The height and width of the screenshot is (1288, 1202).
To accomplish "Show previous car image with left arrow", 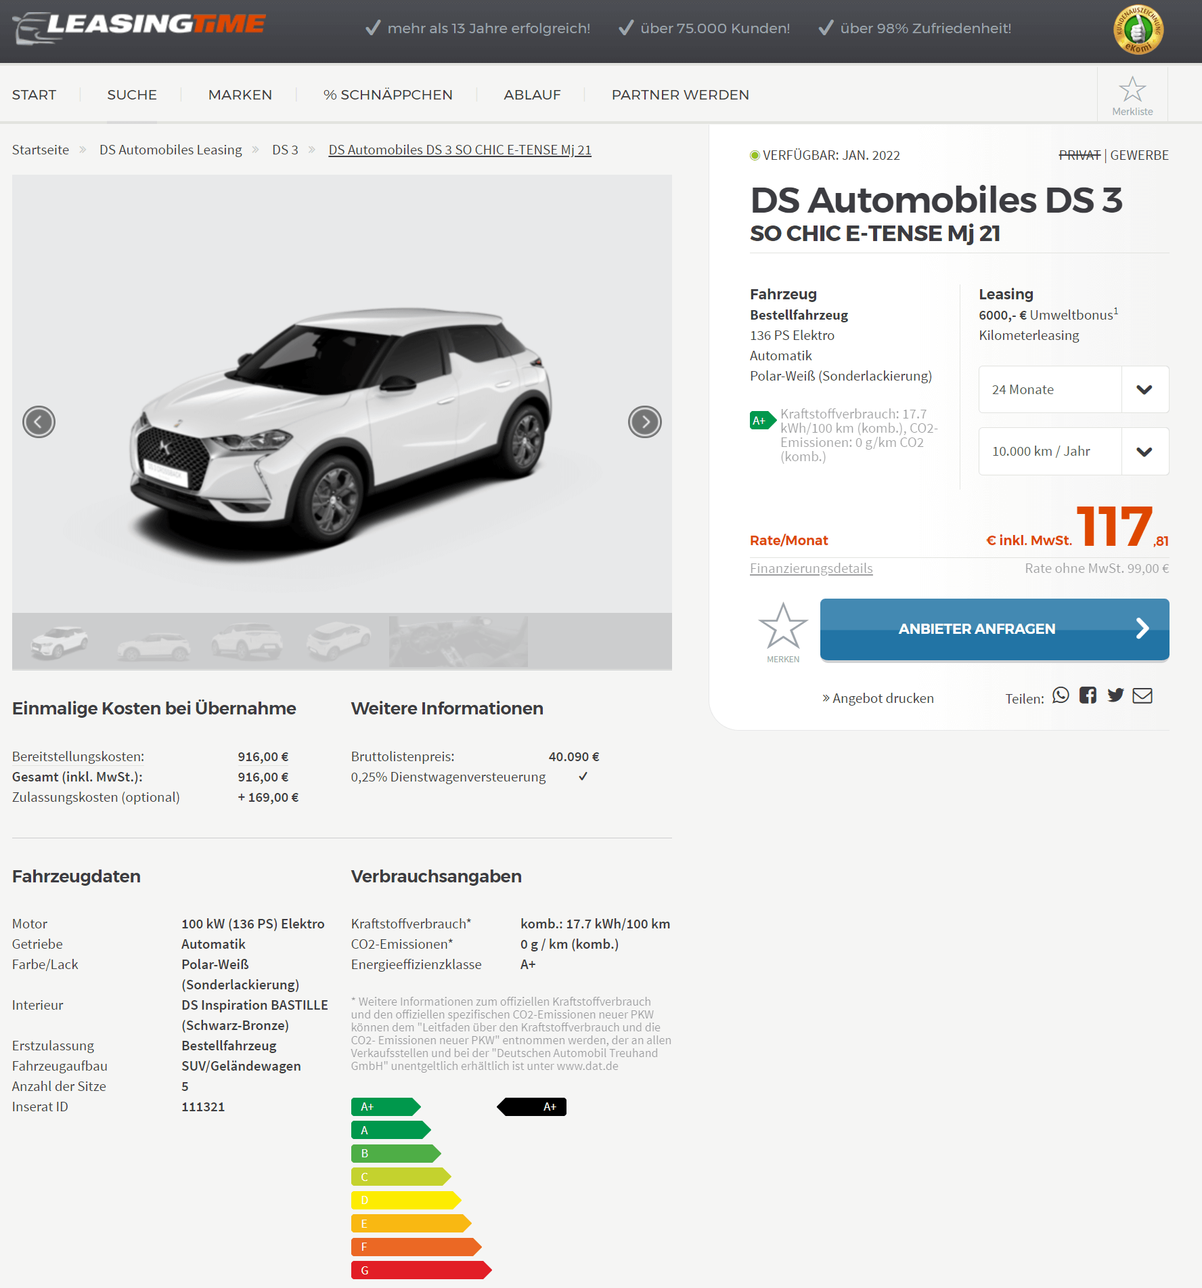I will click(39, 422).
